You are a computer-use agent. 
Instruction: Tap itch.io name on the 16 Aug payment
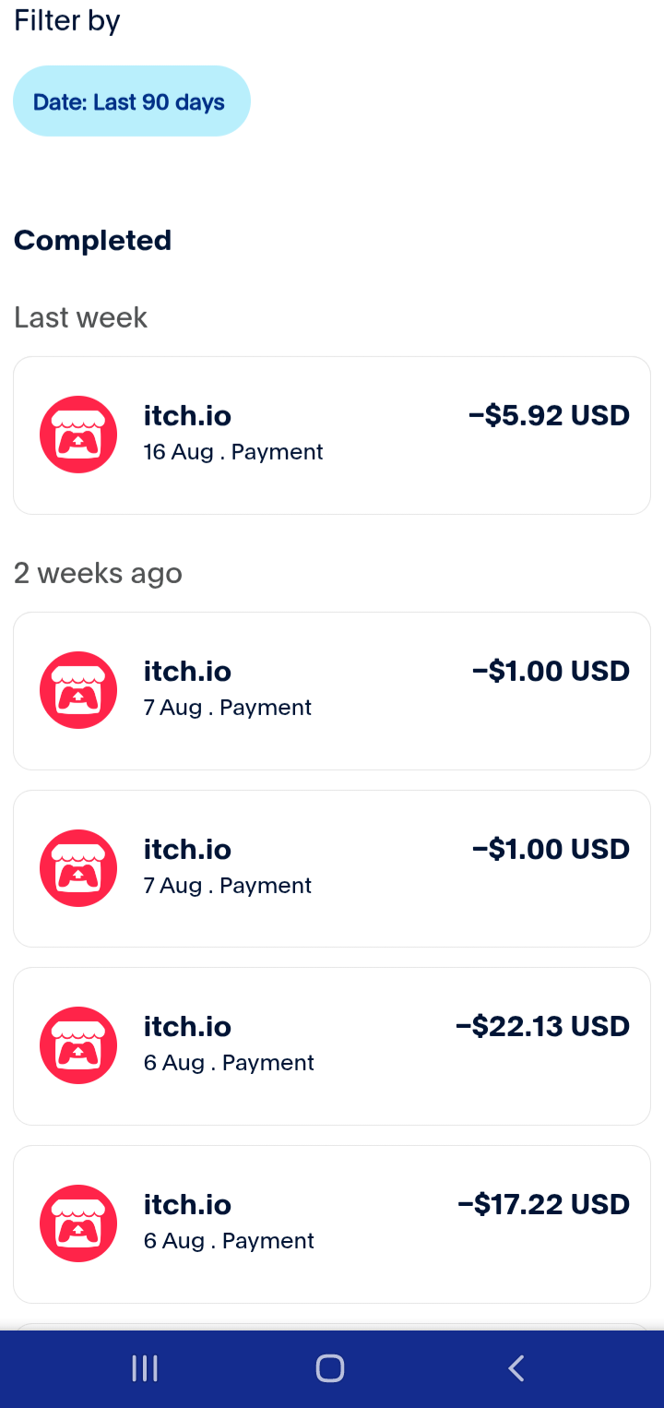[x=186, y=416]
